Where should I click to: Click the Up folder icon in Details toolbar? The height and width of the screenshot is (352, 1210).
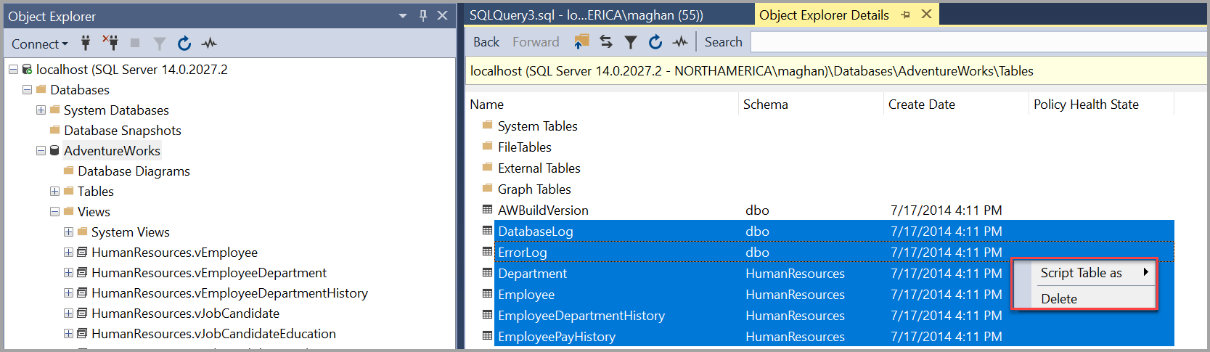tap(581, 42)
